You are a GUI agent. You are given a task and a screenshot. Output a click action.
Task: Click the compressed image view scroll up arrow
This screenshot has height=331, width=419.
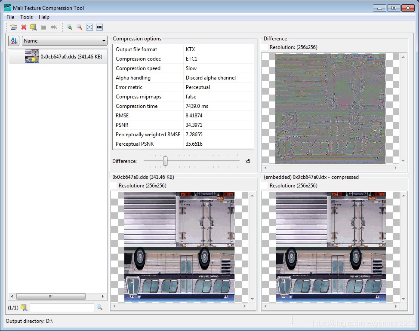pos(404,196)
